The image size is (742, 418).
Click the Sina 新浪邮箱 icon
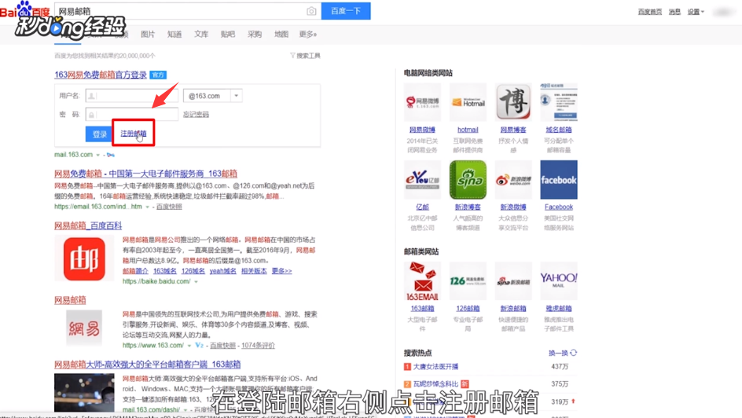tap(513, 280)
